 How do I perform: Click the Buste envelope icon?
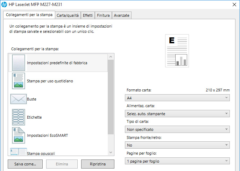[18, 99]
